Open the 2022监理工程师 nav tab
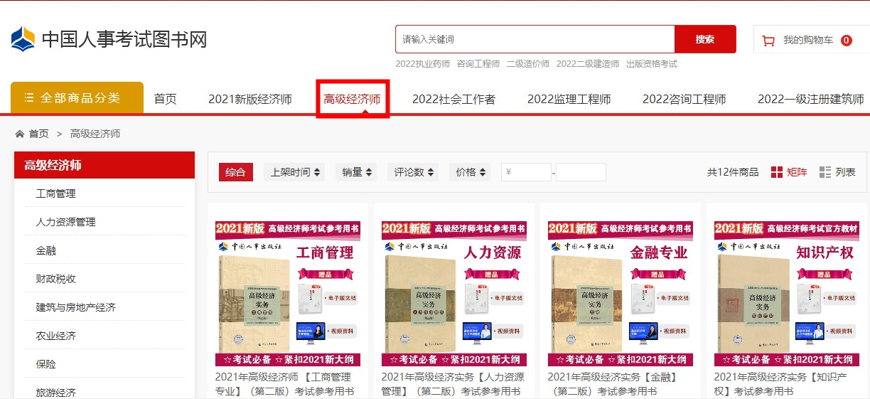 click(x=569, y=100)
